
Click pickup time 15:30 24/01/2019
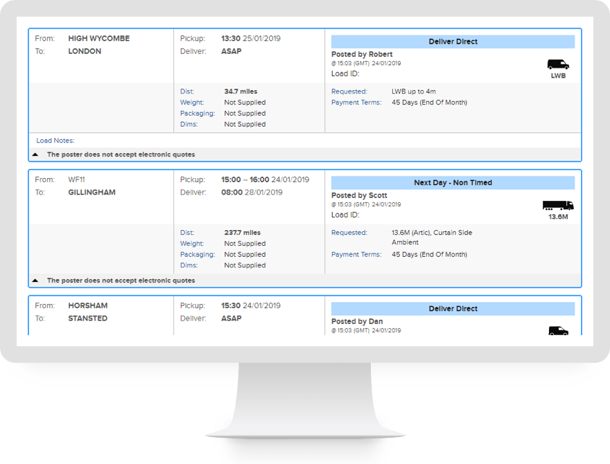point(251,305)
